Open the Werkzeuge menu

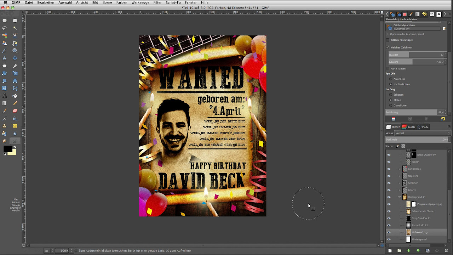point(140,2)
